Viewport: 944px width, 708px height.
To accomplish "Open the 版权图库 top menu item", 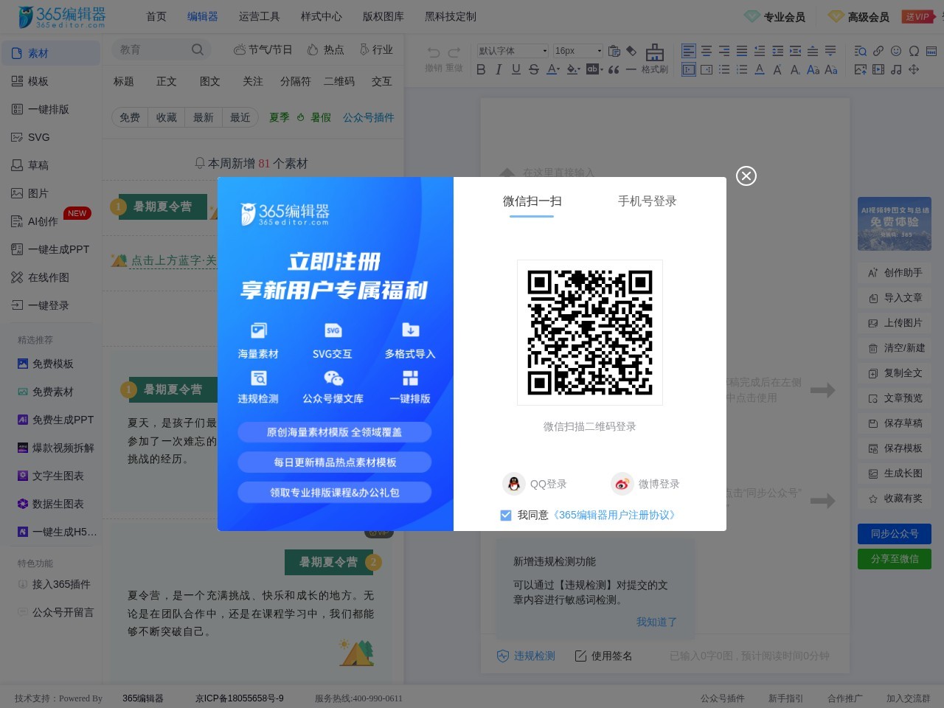I will 383,16.
